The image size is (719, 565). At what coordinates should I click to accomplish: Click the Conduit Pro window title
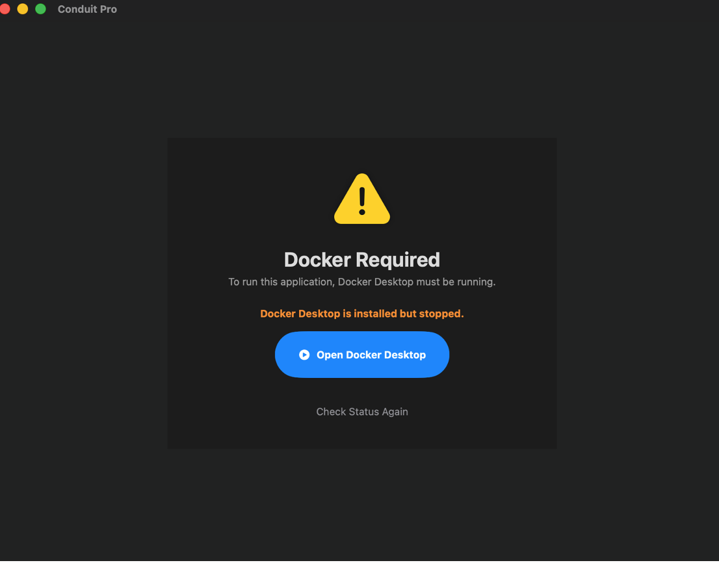point(87,10)
